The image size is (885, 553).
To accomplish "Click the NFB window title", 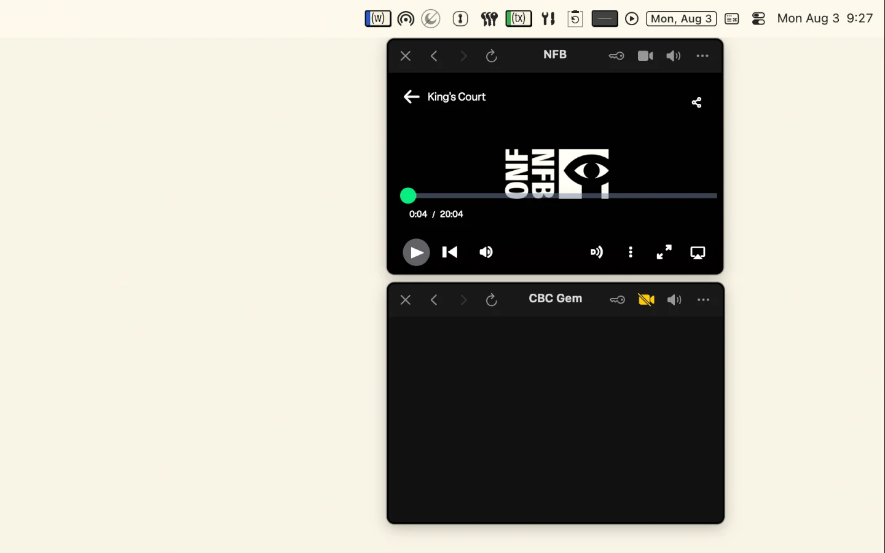I will 555,55.
